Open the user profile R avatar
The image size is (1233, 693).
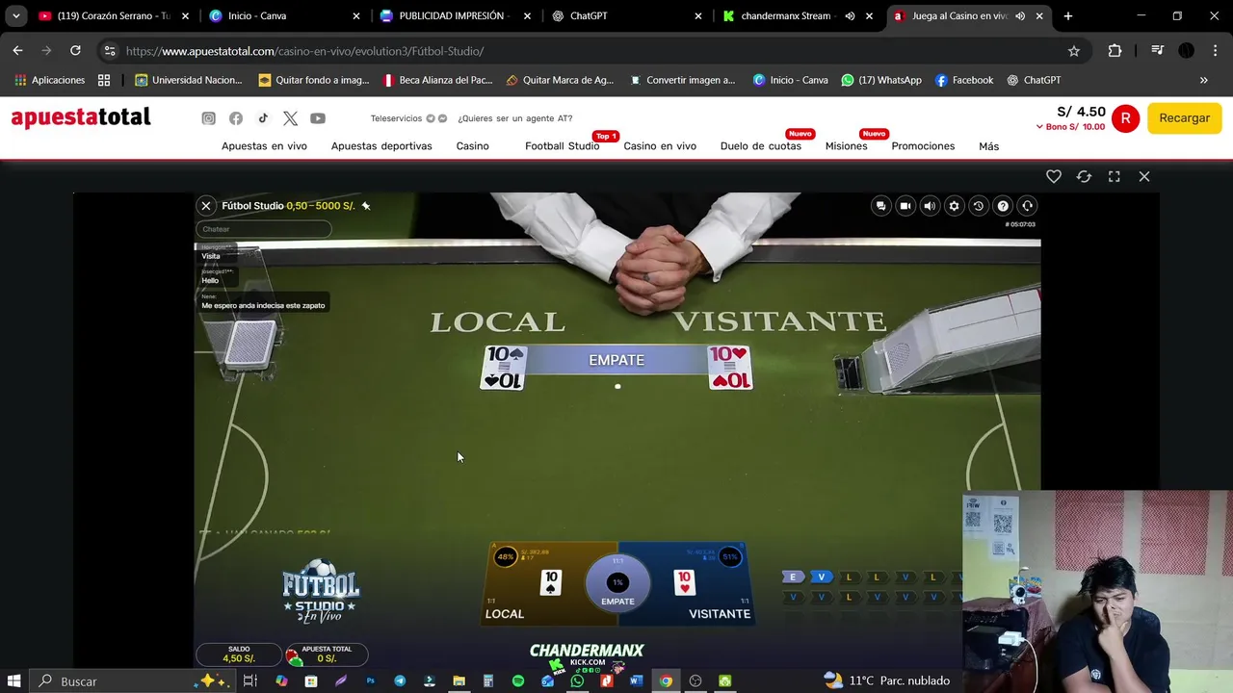click(1125, 118)
